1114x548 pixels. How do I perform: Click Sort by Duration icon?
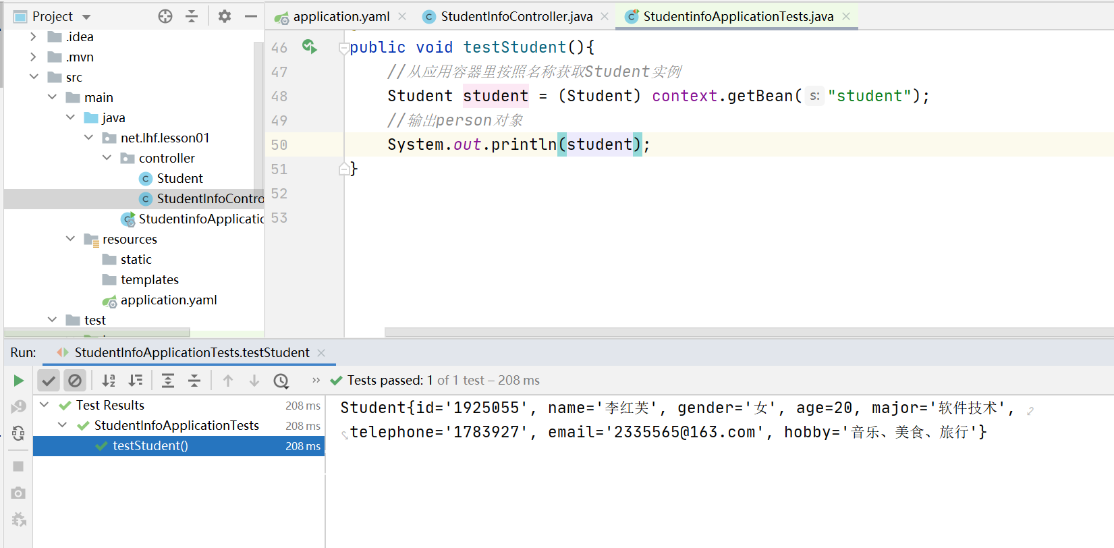click(136, 381)
